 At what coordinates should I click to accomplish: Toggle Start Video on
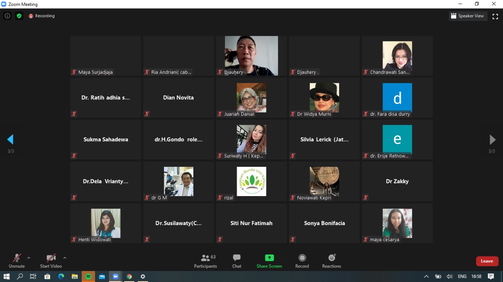coord(51,261)
